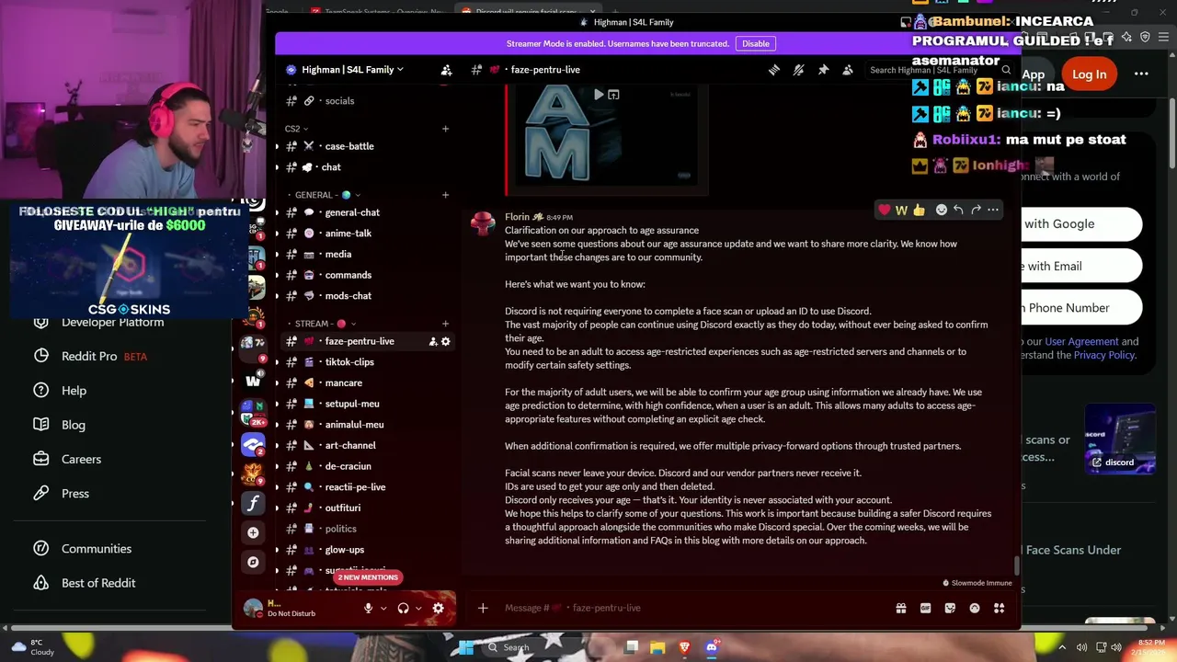
Task: Open add reaction smiley picker
Action: tap(941, 210)
